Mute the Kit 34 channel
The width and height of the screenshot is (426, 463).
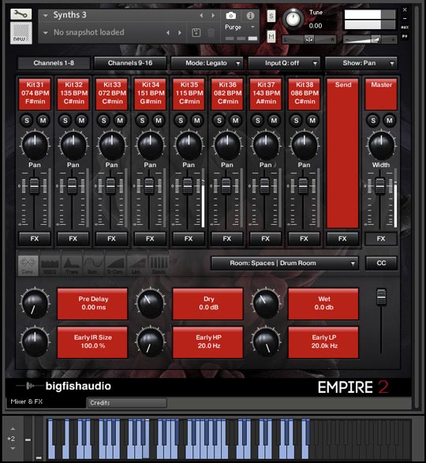click(159, 121)
